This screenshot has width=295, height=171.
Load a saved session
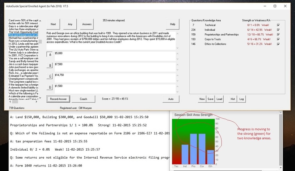pos(219,99)
